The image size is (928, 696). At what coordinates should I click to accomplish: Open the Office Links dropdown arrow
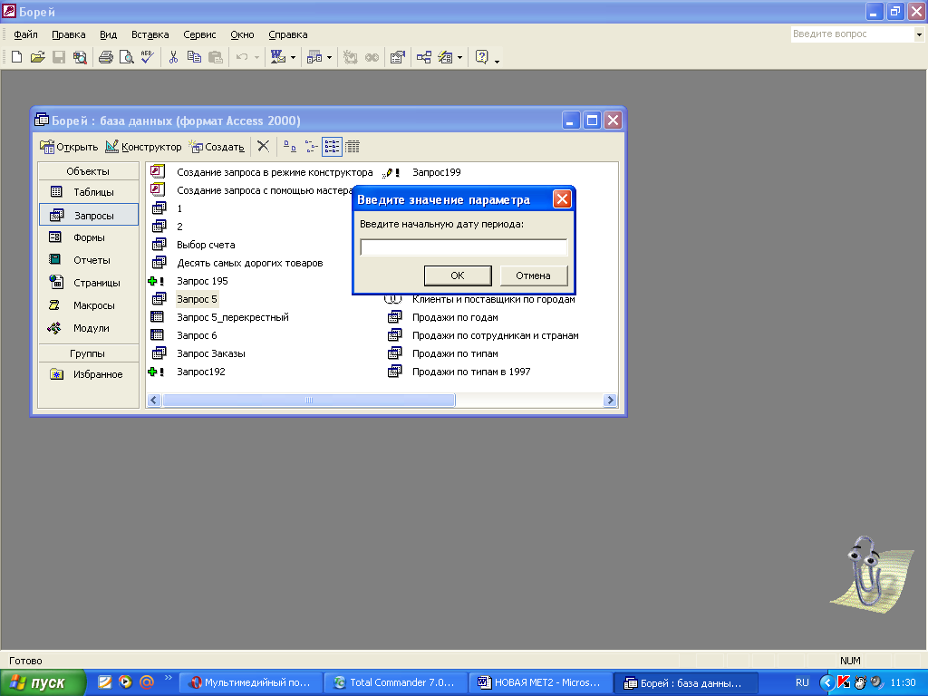pyautogui.click(x=293, y=57)
